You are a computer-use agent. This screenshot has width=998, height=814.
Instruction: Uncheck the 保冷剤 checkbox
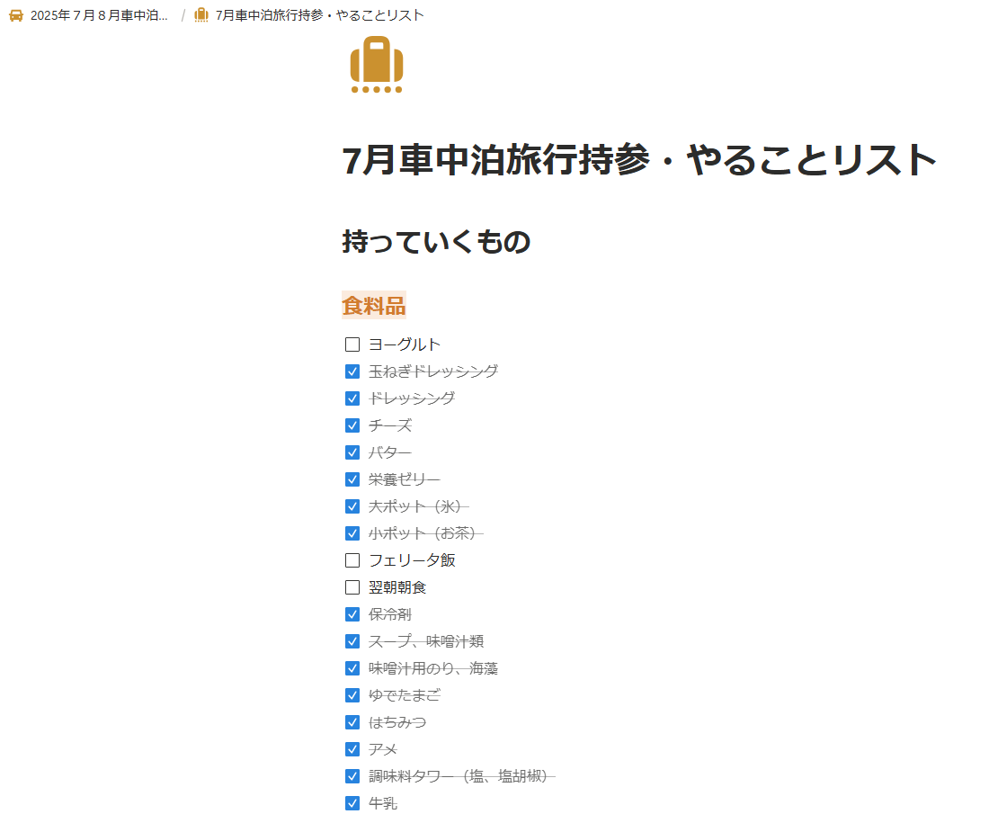[352, 614]
